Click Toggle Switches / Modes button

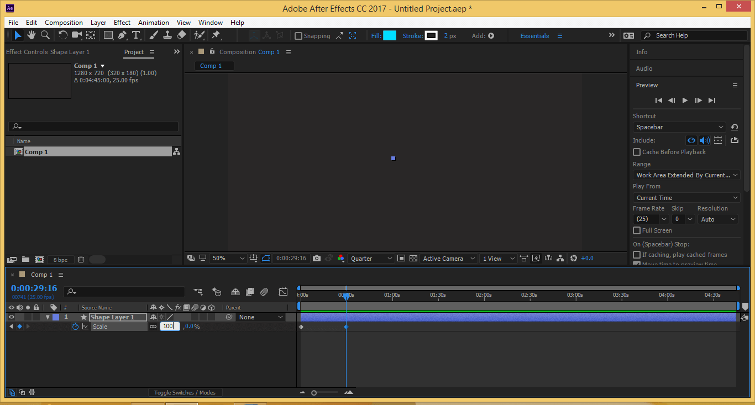click(x=185, y=392)
